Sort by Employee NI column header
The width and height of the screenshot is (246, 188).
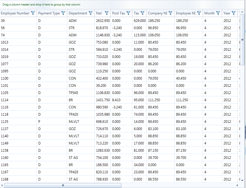pos(186,13)
